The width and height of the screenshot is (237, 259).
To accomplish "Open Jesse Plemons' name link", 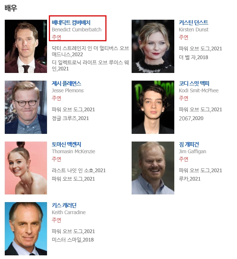I will pos(66,84).
